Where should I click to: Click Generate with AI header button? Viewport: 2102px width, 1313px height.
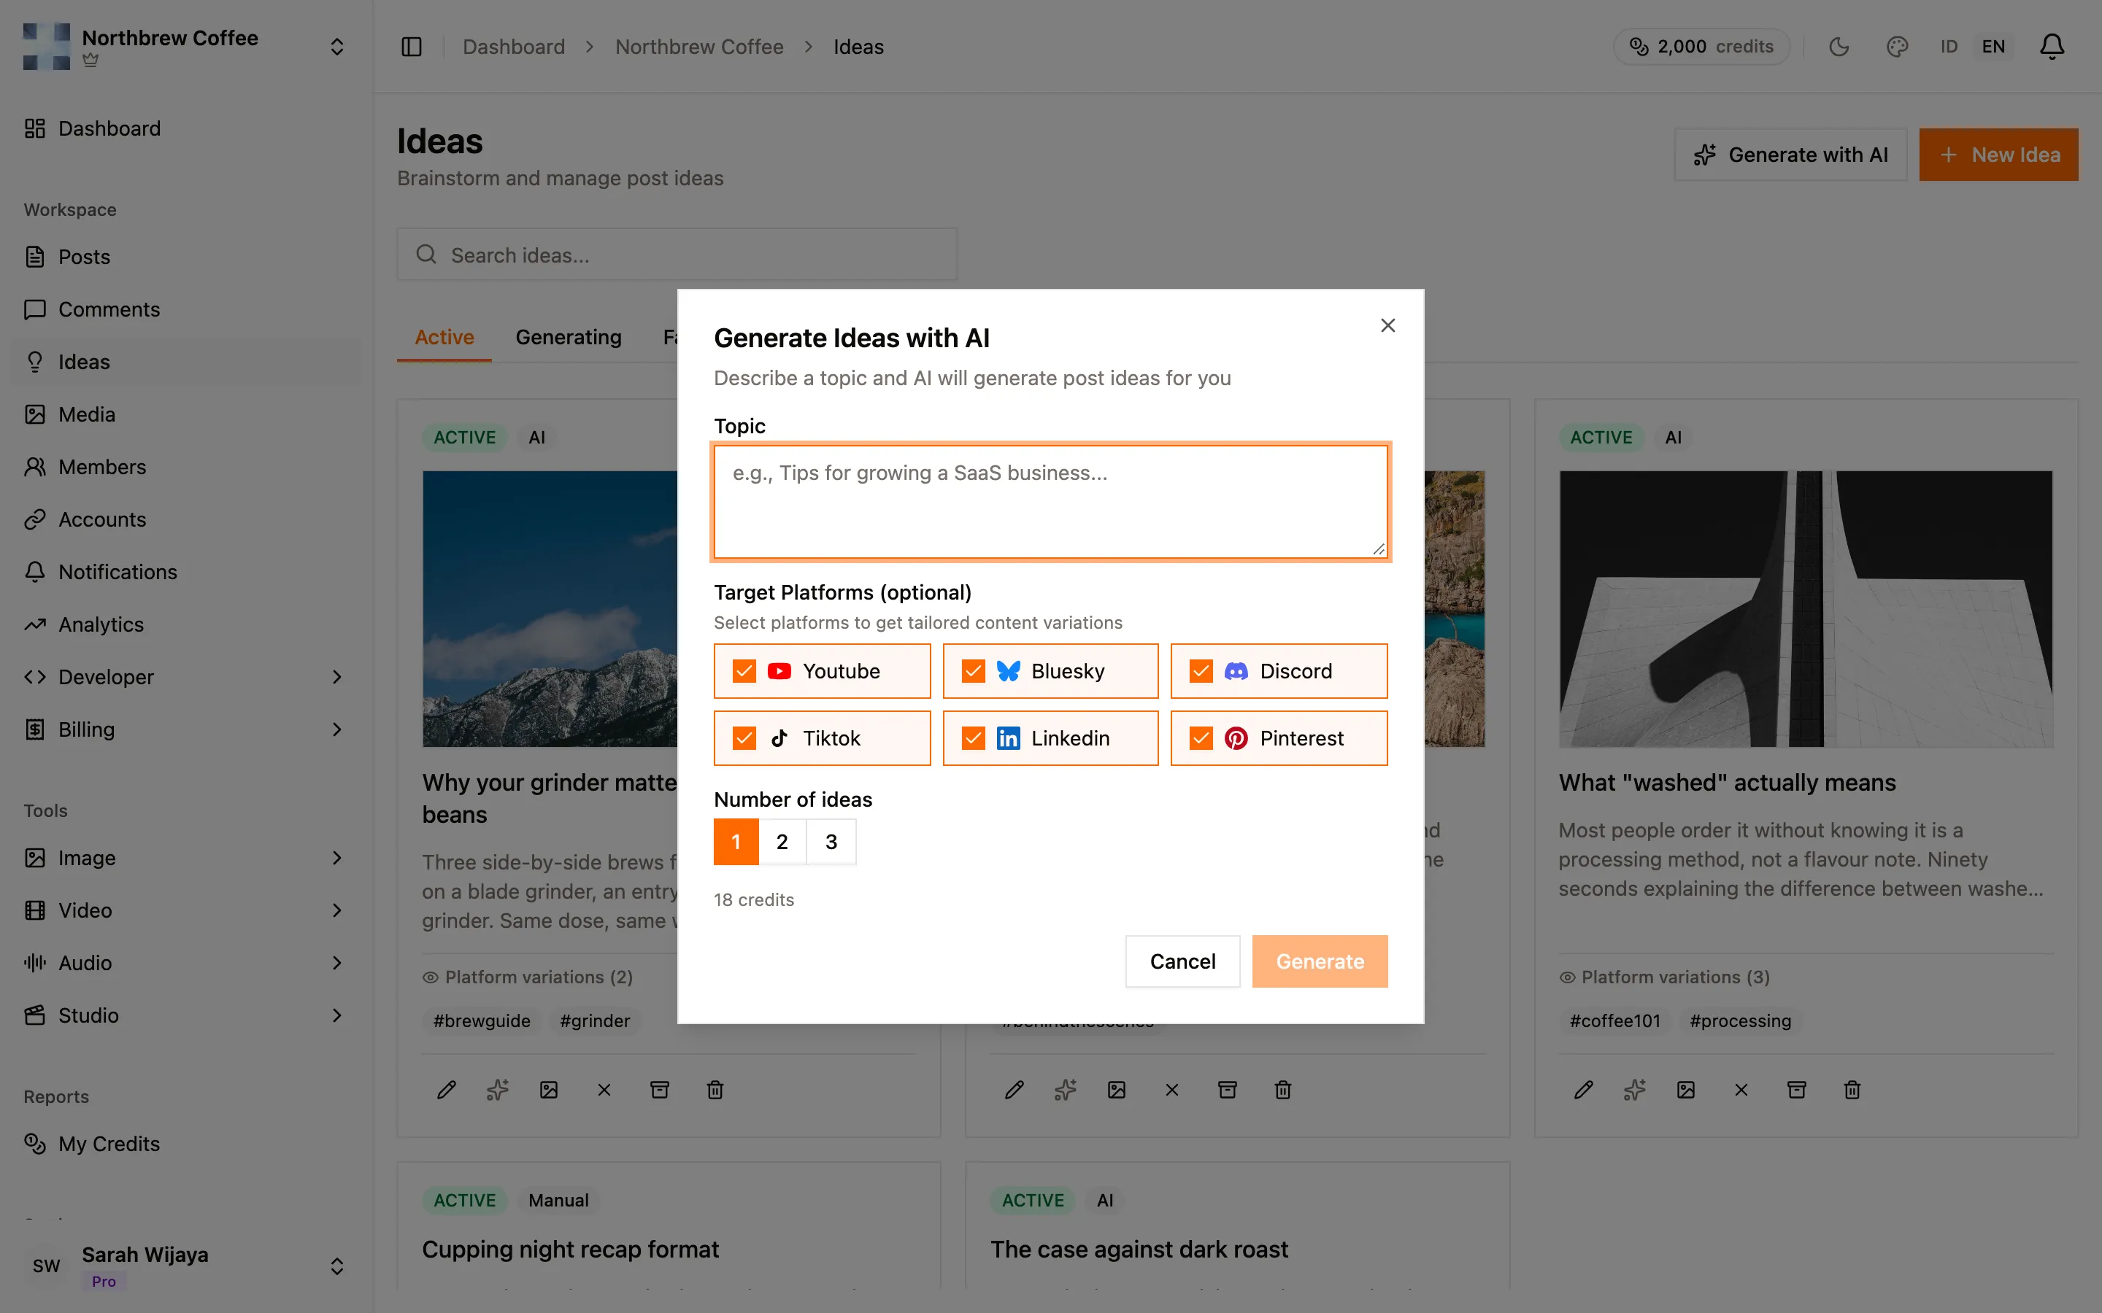tap(1790, 155)
